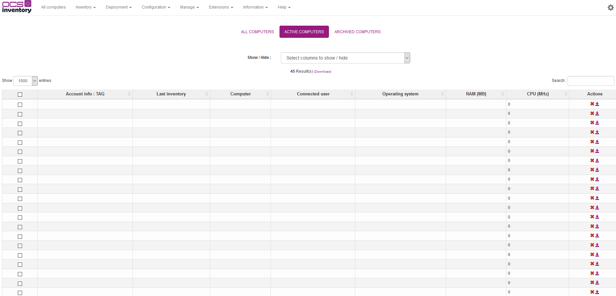616x296 pixels.
Task: Remove the second computer with its red X icon
Action: click(x=592, y=113)
